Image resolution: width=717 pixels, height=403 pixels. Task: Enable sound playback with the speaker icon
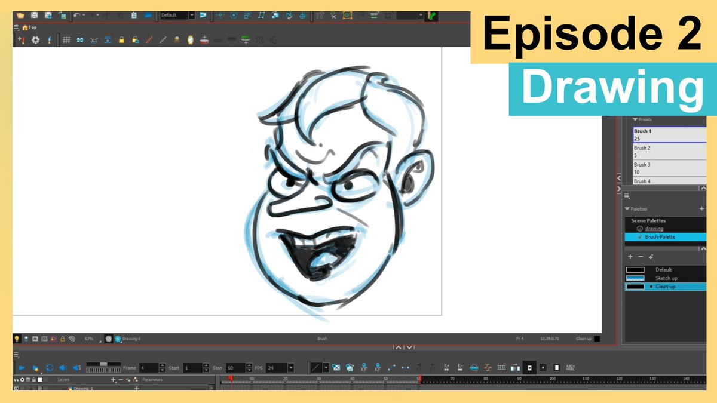pos(63,368)
